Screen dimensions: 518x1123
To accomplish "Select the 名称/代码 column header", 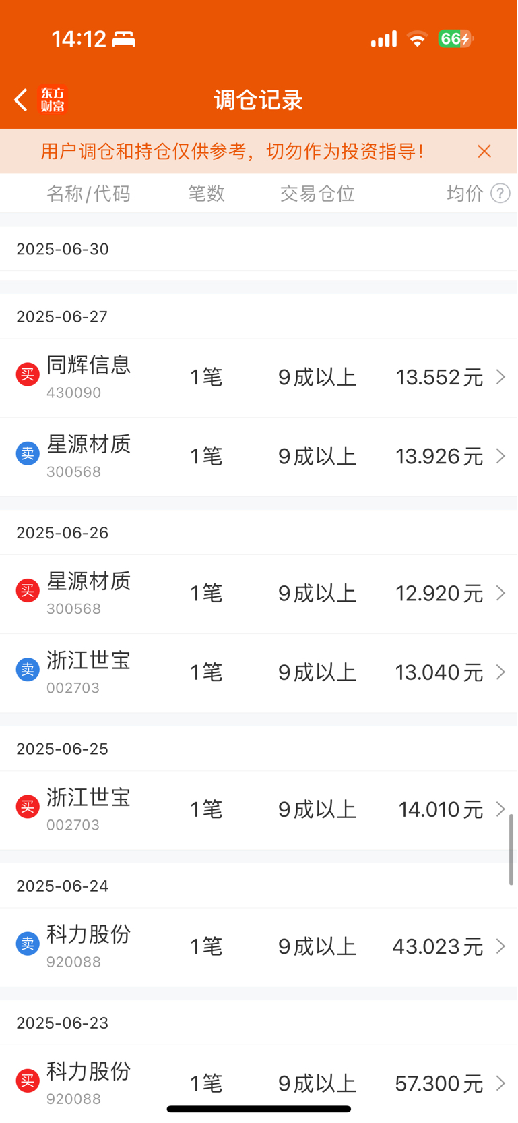I will (88, 194).
